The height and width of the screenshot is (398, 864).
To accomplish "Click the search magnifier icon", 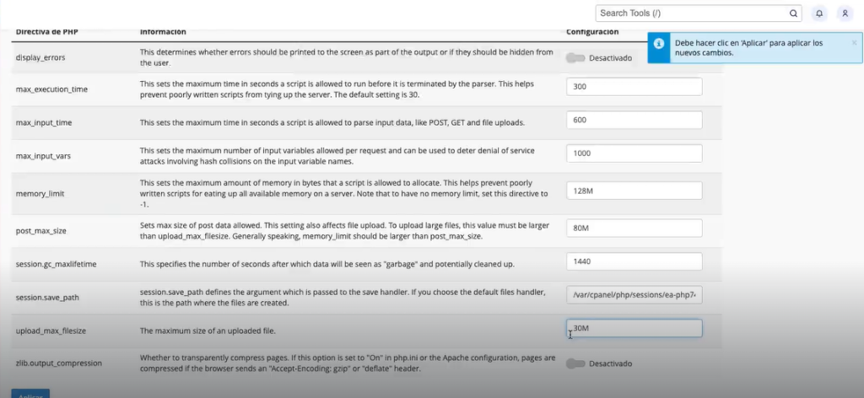I will tap(793, 13).
